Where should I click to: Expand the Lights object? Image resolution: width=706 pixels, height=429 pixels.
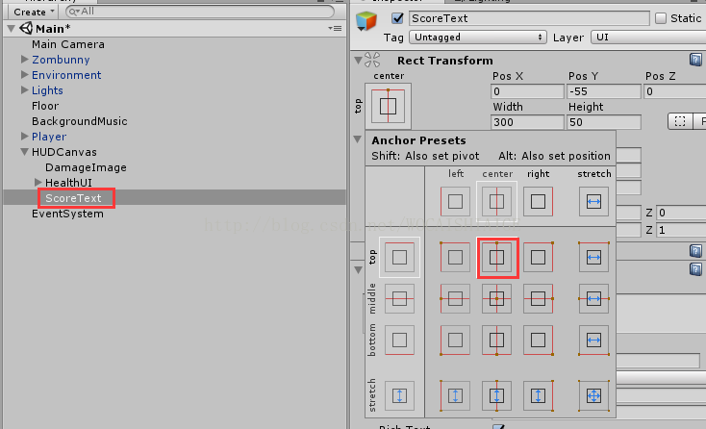tap(25, 89)
